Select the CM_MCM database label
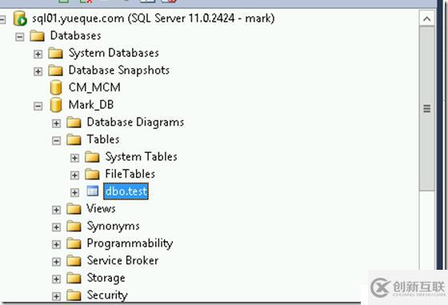The height and width of the screenshot is (305, 448). coord(94,87)
